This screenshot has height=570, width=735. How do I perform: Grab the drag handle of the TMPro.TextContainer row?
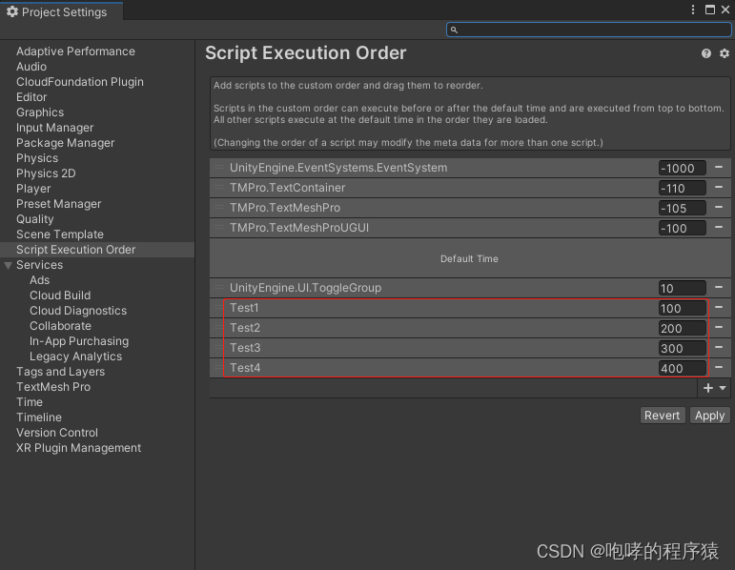pos(219,188)
